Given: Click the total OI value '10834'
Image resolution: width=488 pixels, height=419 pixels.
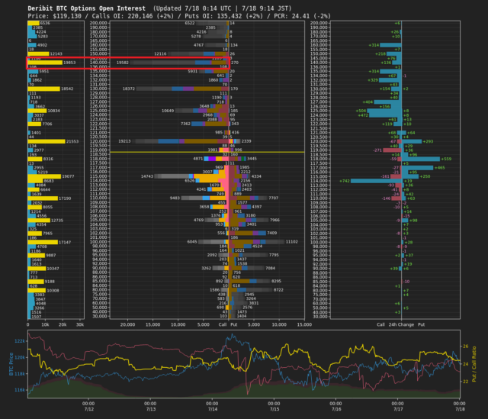Looking at the screenshot, I should coord(54,111).
